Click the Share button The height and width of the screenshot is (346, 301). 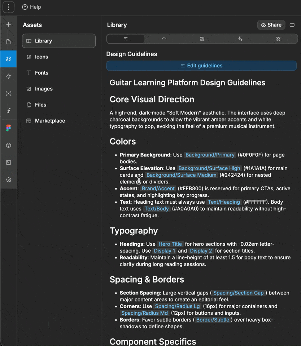click(271, 25)
